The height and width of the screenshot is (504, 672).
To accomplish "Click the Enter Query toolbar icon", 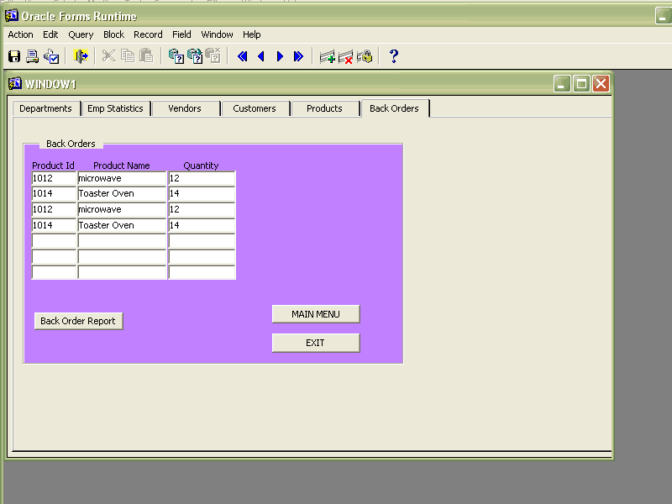I will 176,56.
